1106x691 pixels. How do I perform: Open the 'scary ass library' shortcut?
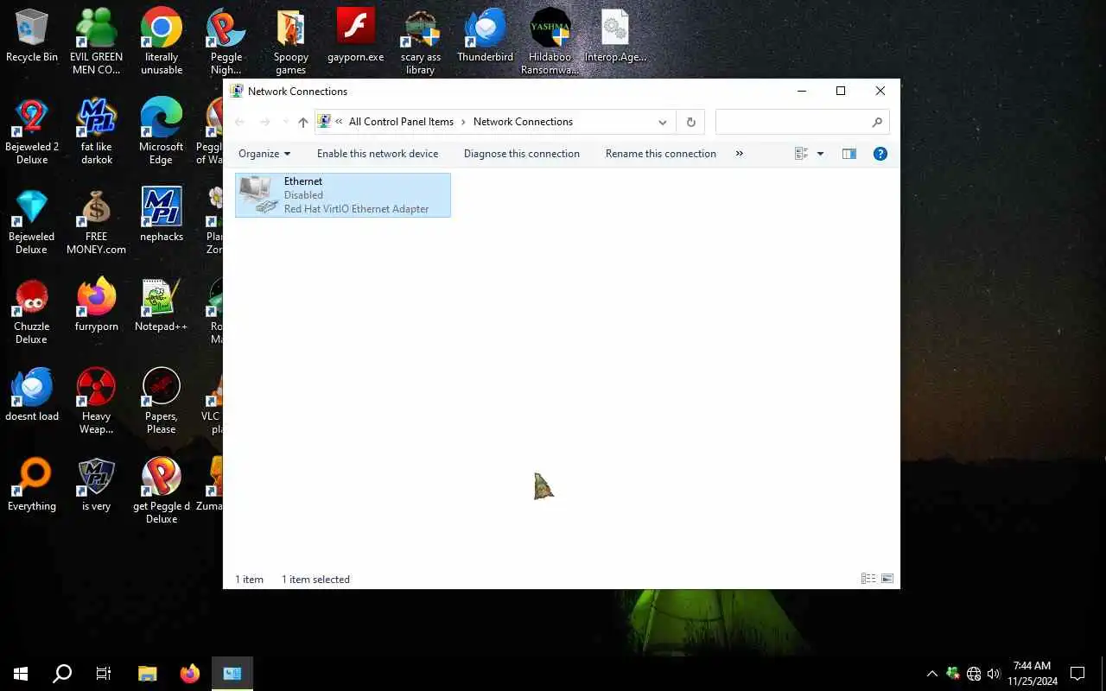[x=421, y=41]
